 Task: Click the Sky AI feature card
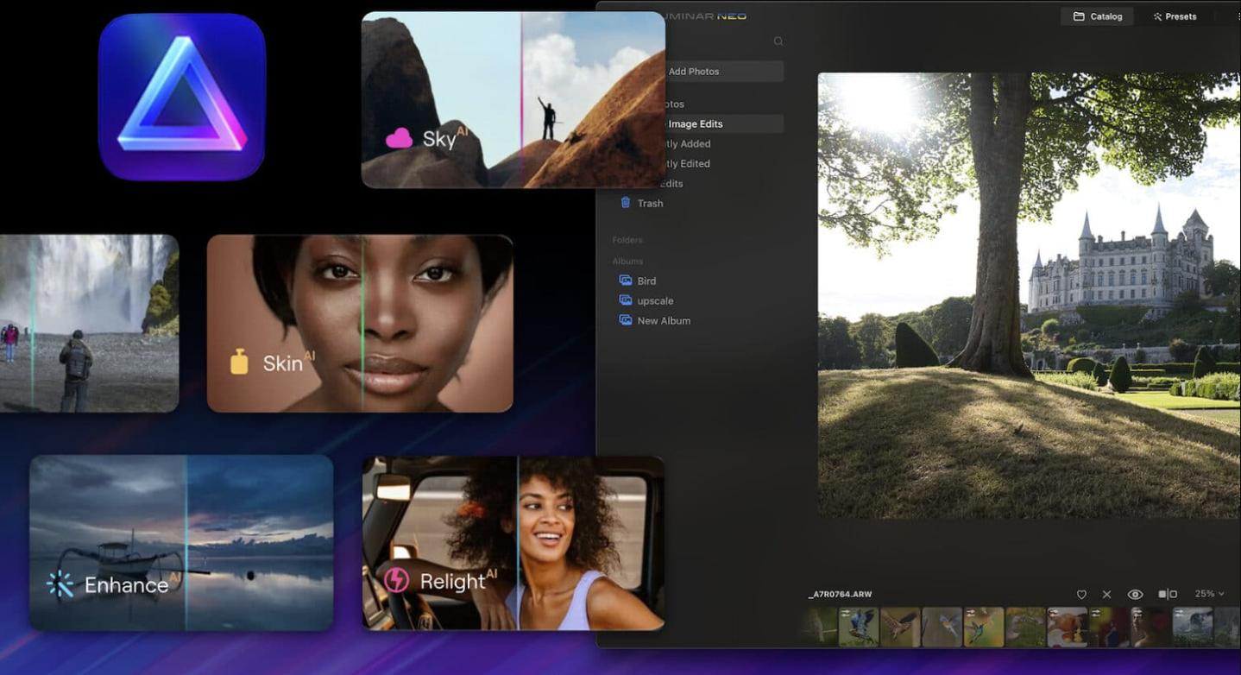pyautogui.click(x=513, y=100)
